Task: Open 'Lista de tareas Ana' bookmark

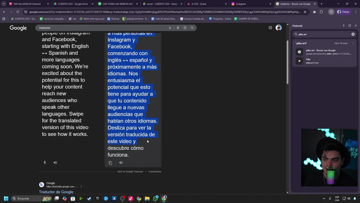Action: (x=163, y=19)
